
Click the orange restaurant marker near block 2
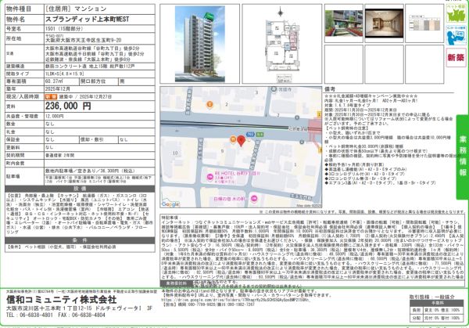[210, 104]
